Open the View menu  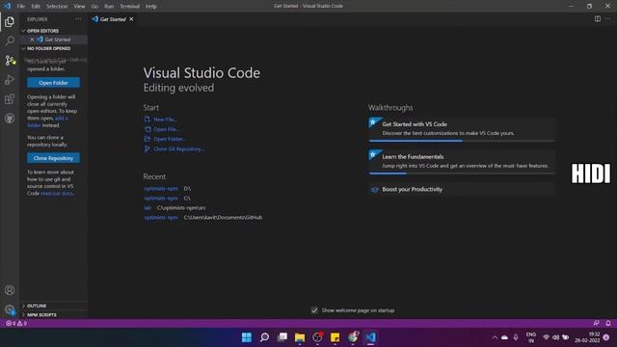tap(79, 7)
